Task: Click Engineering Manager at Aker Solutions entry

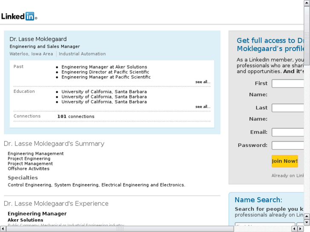Action: tap(104, 67)
